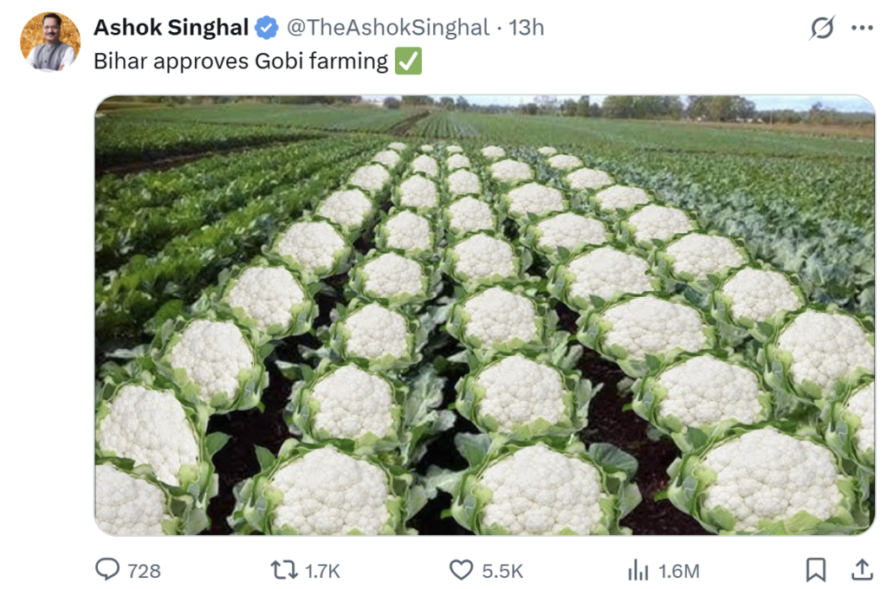Open view analytics bar chart icon
887x589 pixels.
(x=638, y=570)
